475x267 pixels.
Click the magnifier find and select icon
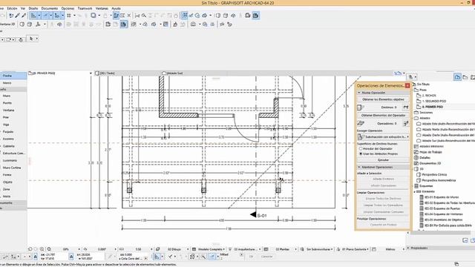(x=144, y=16)
